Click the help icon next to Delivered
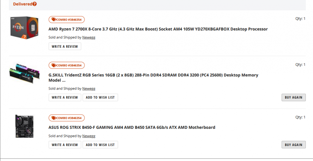313x161 pixels. 34,4
